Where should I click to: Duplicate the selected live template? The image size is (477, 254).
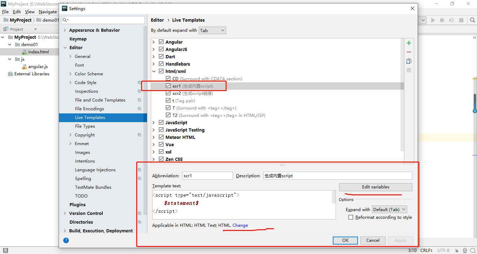[409, 61]
